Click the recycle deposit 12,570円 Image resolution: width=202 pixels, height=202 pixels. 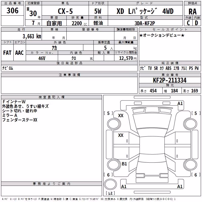128,58
